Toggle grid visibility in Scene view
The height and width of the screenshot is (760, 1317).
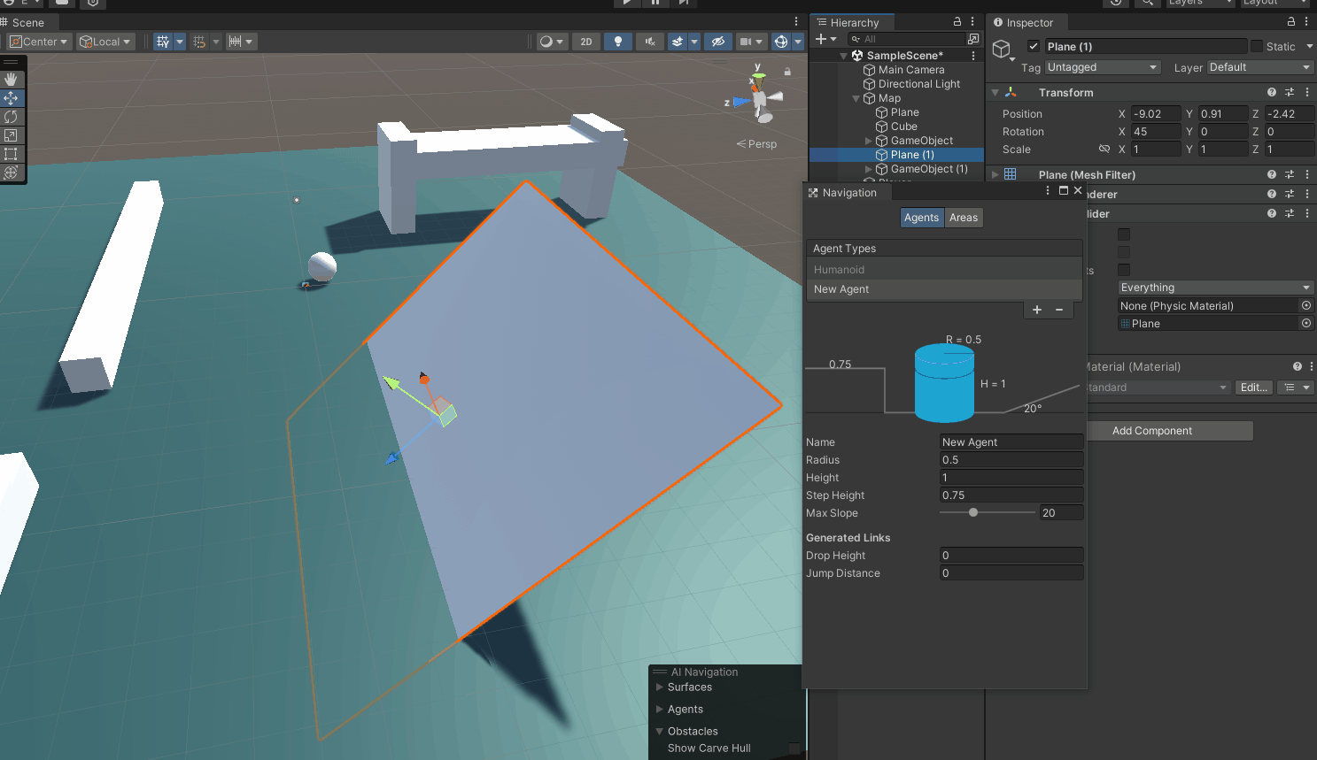point(163,42)
